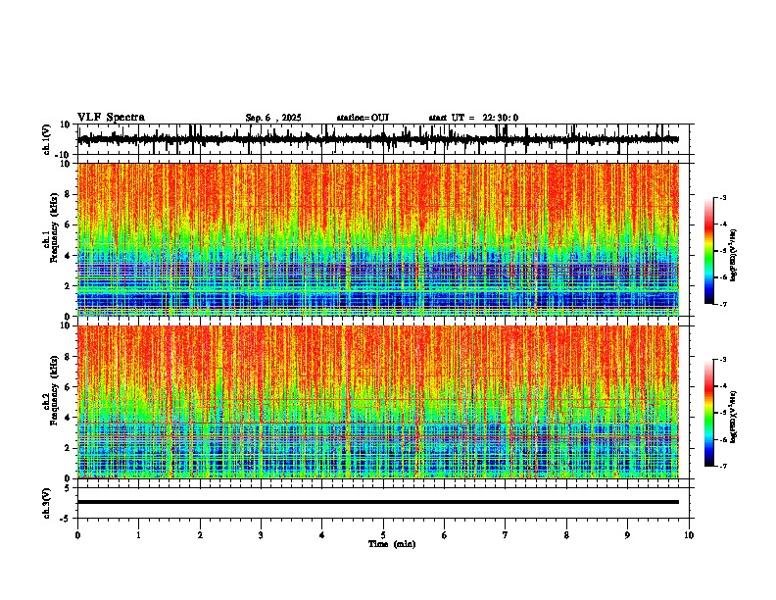This screenshot has width=776, height=600.
Task: Click the '-3' label on lower color scale
Action: click(x=723, y=360)
